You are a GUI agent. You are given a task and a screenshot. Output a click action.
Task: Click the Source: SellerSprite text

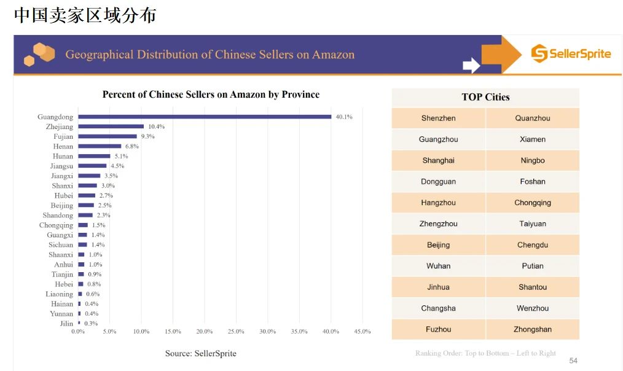[x=200, y=353]
